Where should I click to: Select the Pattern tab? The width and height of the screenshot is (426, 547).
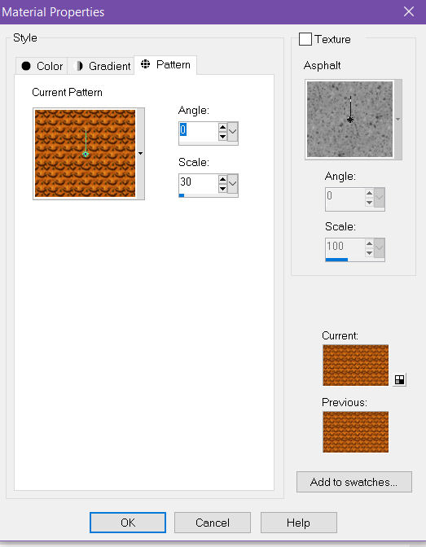coord(165,65)
